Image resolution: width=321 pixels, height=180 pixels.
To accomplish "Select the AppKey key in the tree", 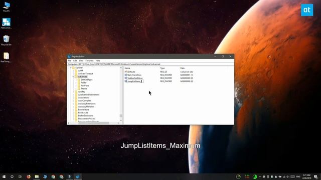I will [x=81, y=91].
